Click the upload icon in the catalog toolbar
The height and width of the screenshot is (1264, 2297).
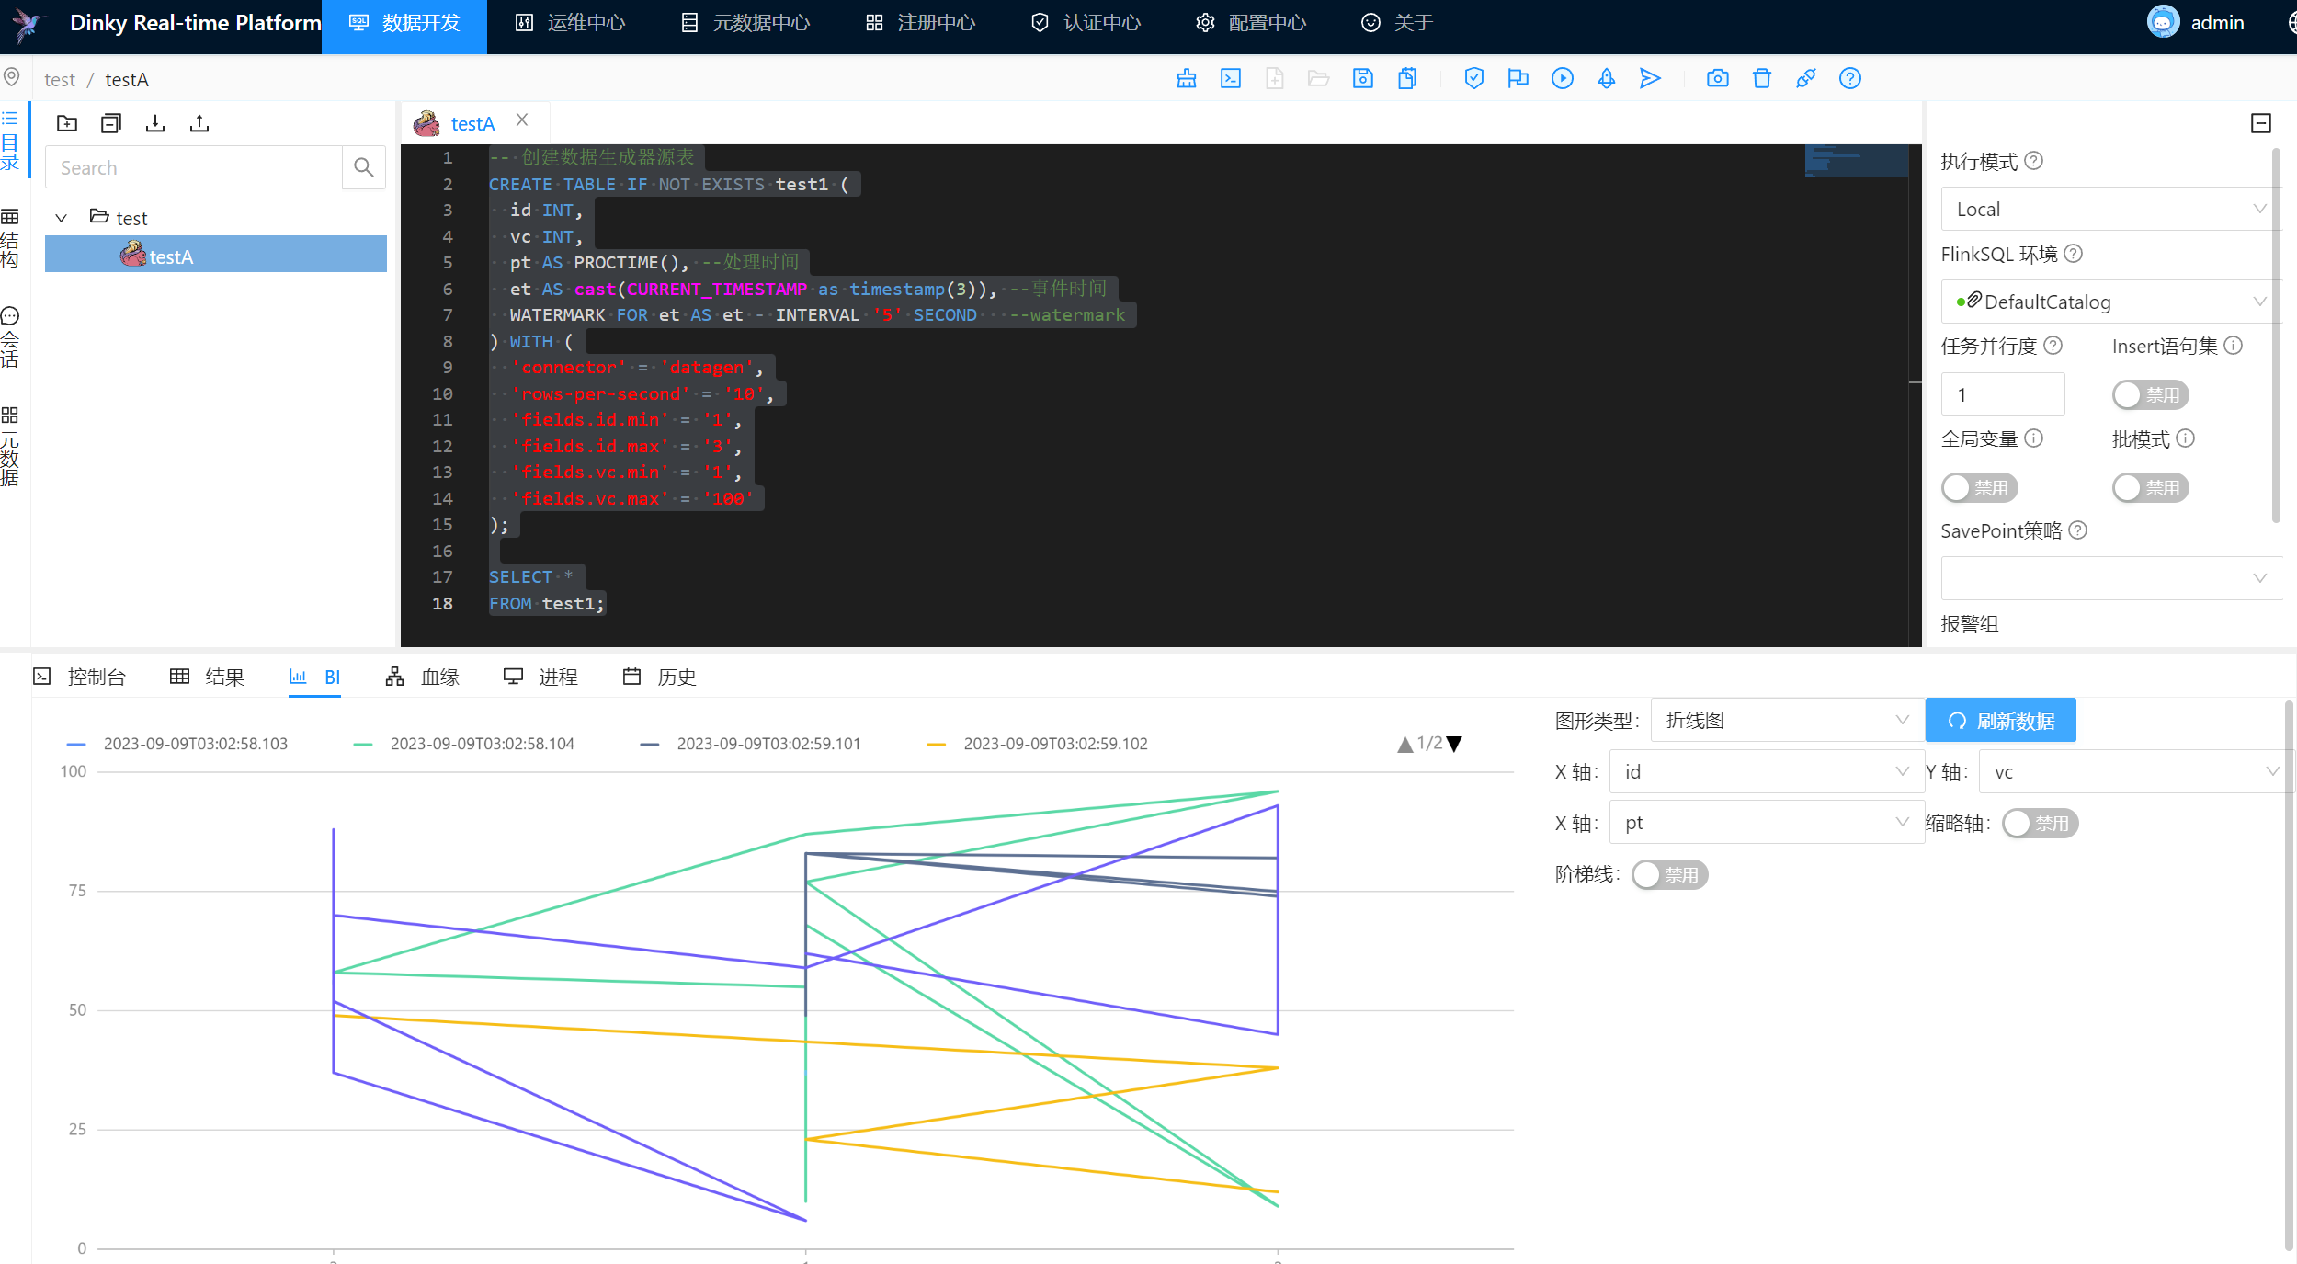(199, 123)
